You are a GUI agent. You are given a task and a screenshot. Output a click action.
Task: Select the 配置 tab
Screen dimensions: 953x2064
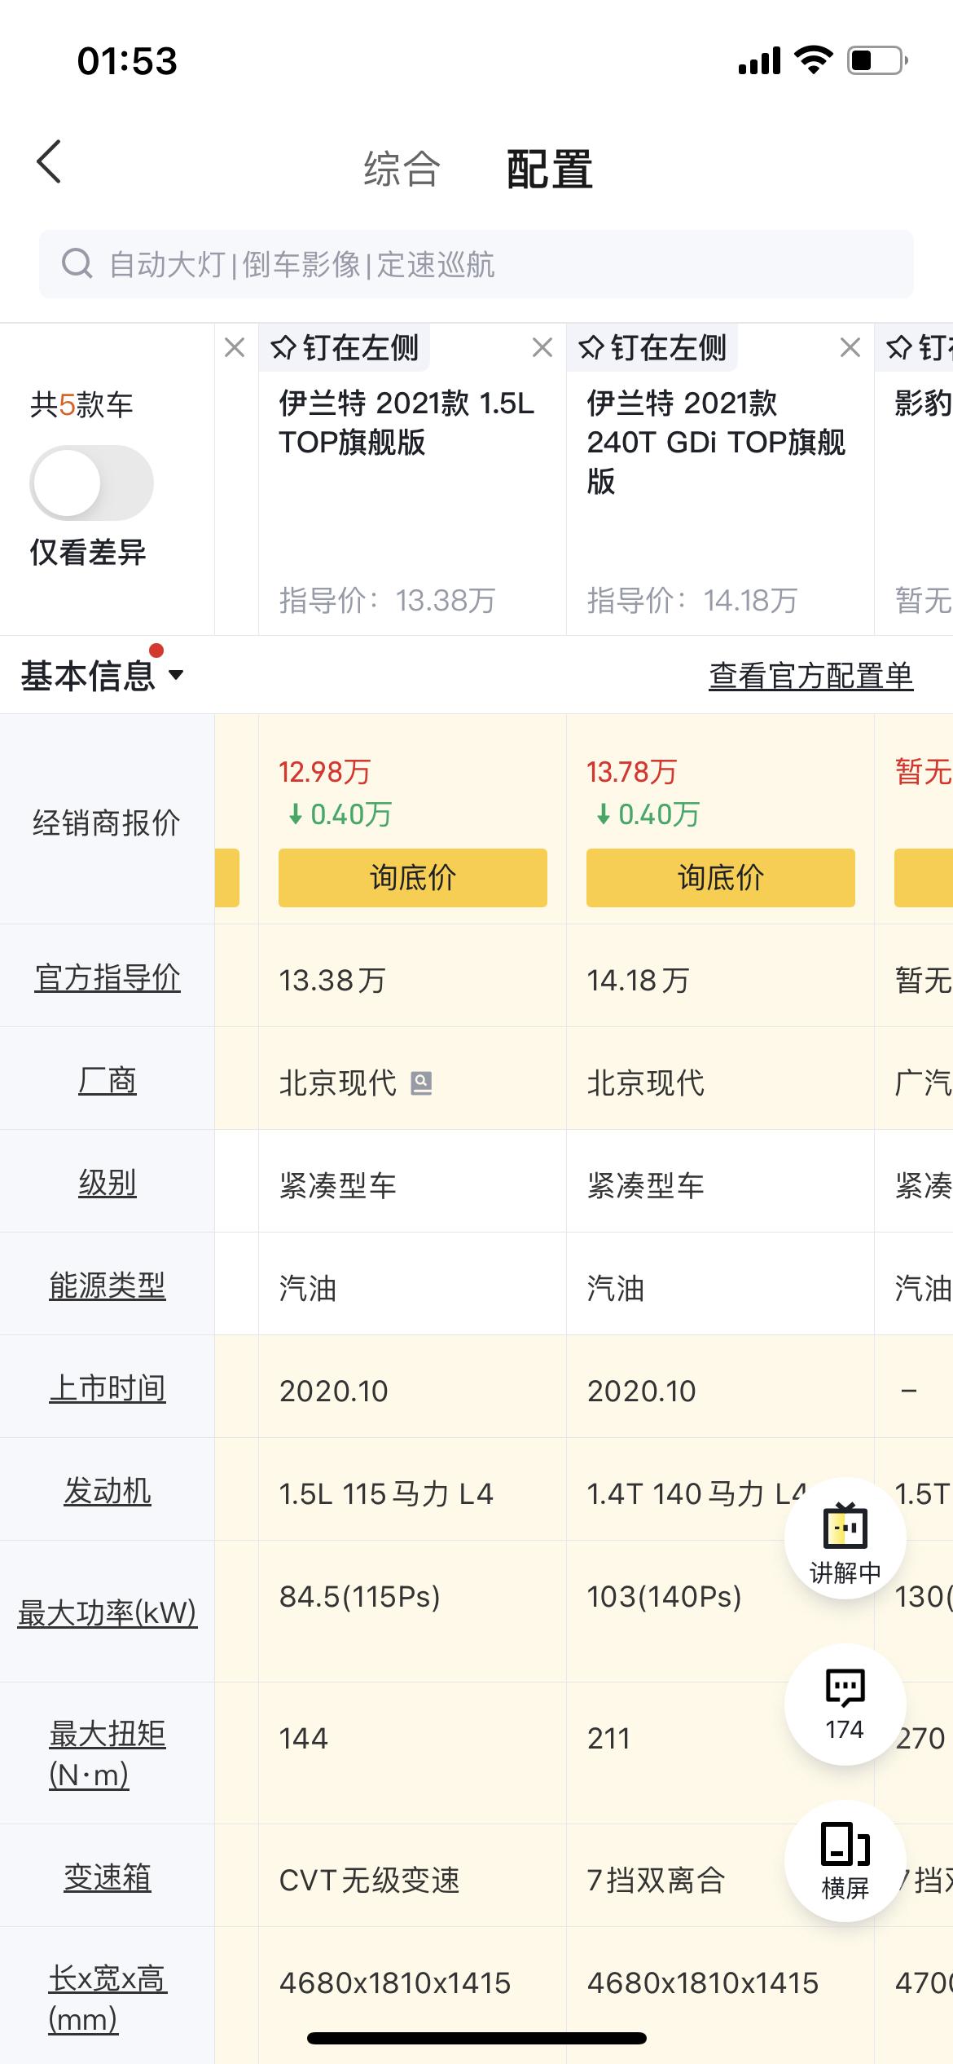click(550, 170)
